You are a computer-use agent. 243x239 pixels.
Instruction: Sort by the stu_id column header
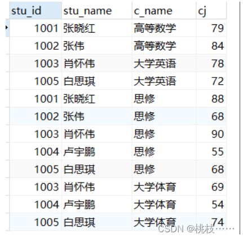click(x=36, y=10)
